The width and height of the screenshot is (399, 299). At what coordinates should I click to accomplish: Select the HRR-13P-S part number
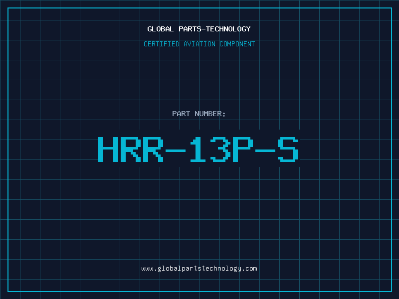[x=198, y=149]
